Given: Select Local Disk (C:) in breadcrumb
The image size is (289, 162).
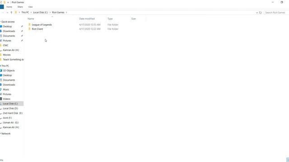Looking at the screenshot, I should 40,12.
